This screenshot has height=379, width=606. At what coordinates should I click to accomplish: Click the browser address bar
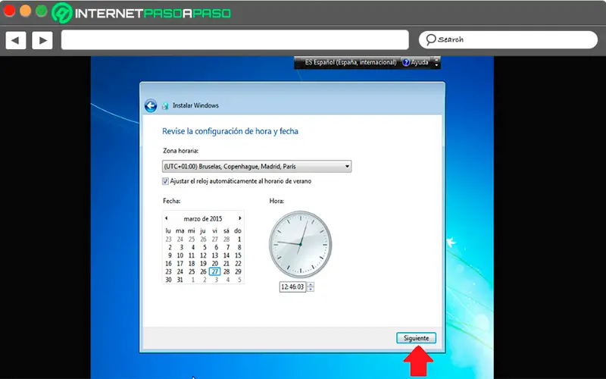(235, 40)
